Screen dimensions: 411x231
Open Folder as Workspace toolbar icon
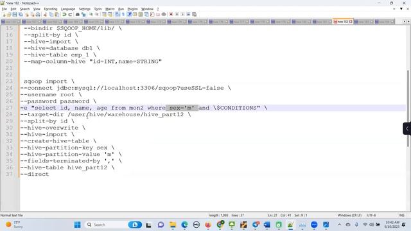[x=158, y=14]
